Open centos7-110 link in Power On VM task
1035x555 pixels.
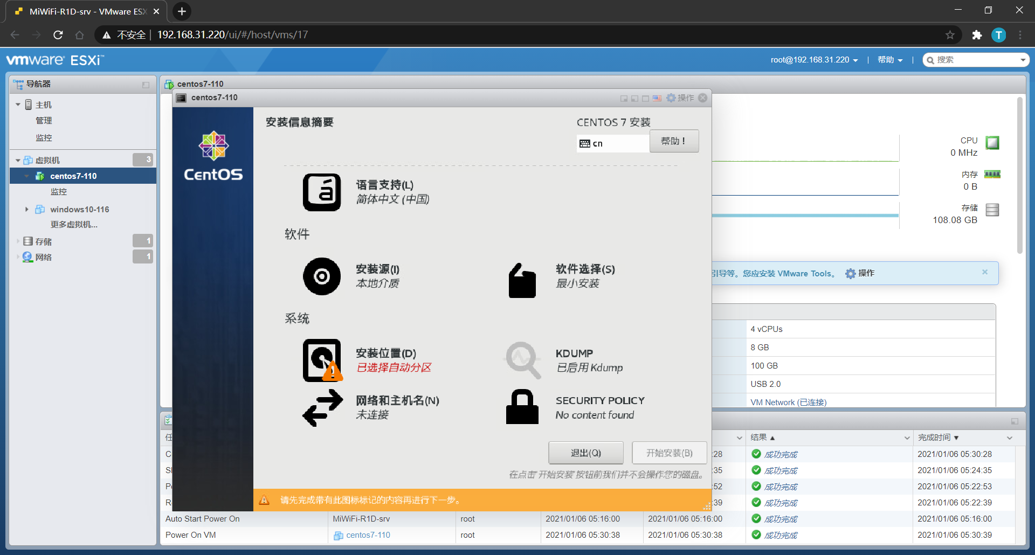click(368, 535)
